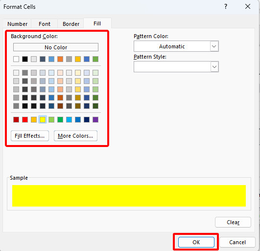Close the Format Cells dialog
The width and height of the screenshot is (260, 251).
tap(248, 7)
